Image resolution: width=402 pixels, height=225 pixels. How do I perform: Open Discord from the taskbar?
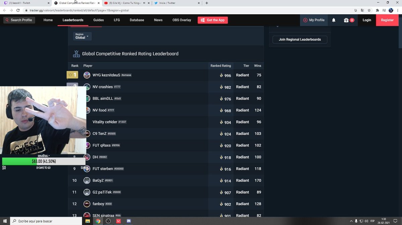[x=129, y=221]
